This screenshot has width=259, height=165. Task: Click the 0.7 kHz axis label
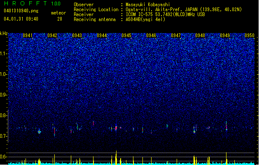pos(4,136)
